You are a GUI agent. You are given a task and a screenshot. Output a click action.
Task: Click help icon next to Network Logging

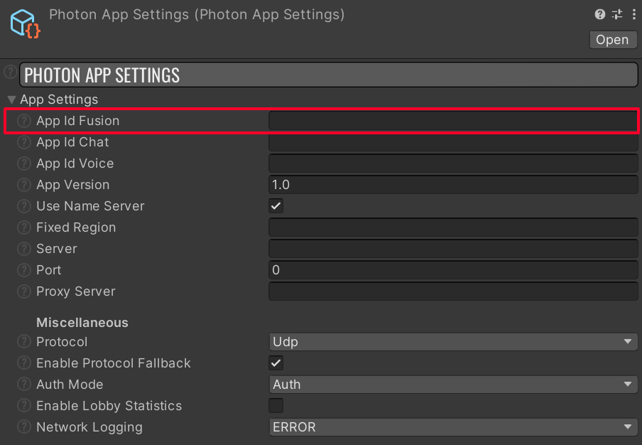pos(24,427)
